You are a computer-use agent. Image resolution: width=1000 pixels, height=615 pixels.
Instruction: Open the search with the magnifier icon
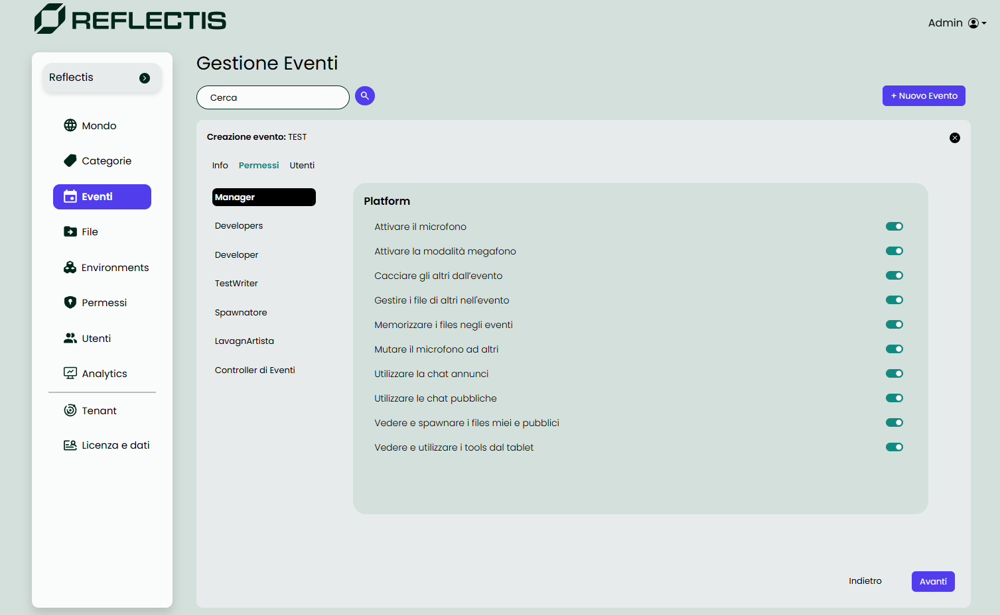[x=364, y=95]
